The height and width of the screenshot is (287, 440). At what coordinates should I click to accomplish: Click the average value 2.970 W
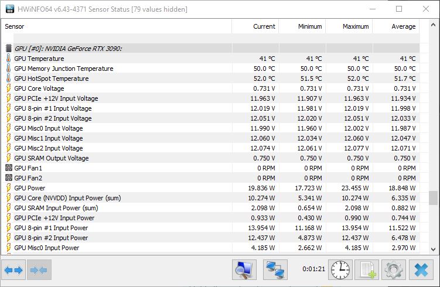404,248
